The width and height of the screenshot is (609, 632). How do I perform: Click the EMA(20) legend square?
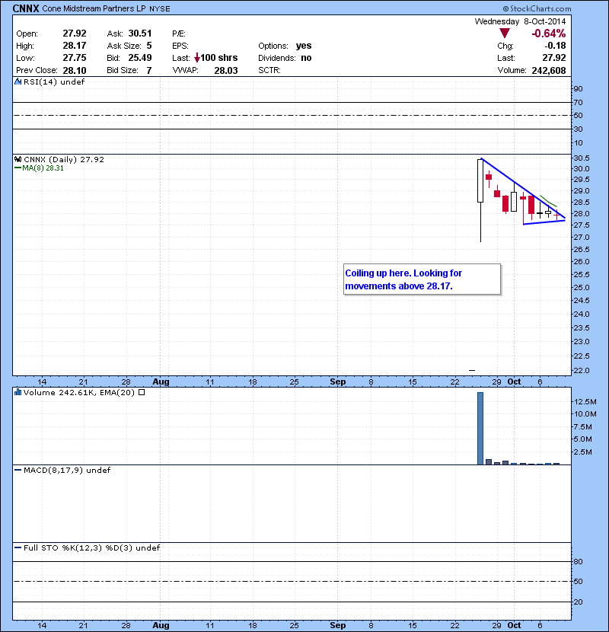(142, 392)
